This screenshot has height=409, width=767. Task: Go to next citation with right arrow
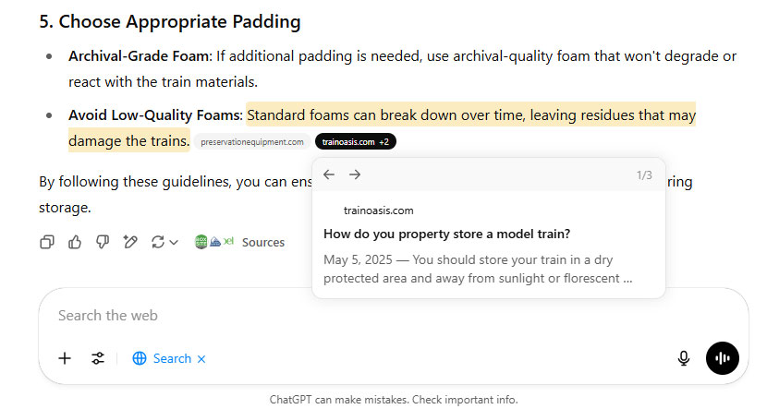point(355,174)
